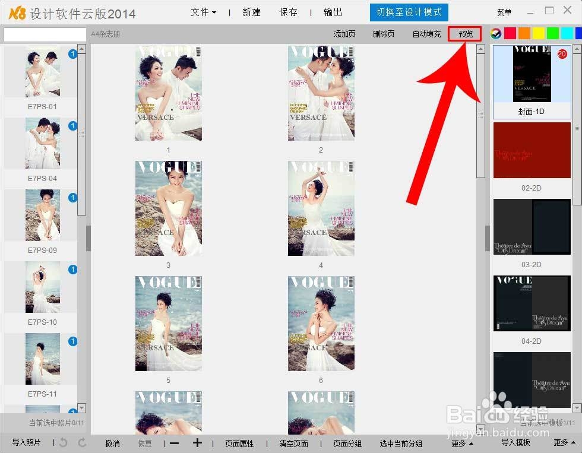Click 添加页 to add a page

click(344, 34)
